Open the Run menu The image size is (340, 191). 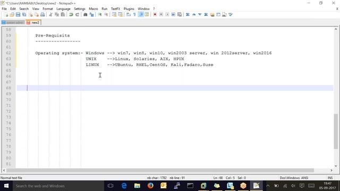point(104,9)
